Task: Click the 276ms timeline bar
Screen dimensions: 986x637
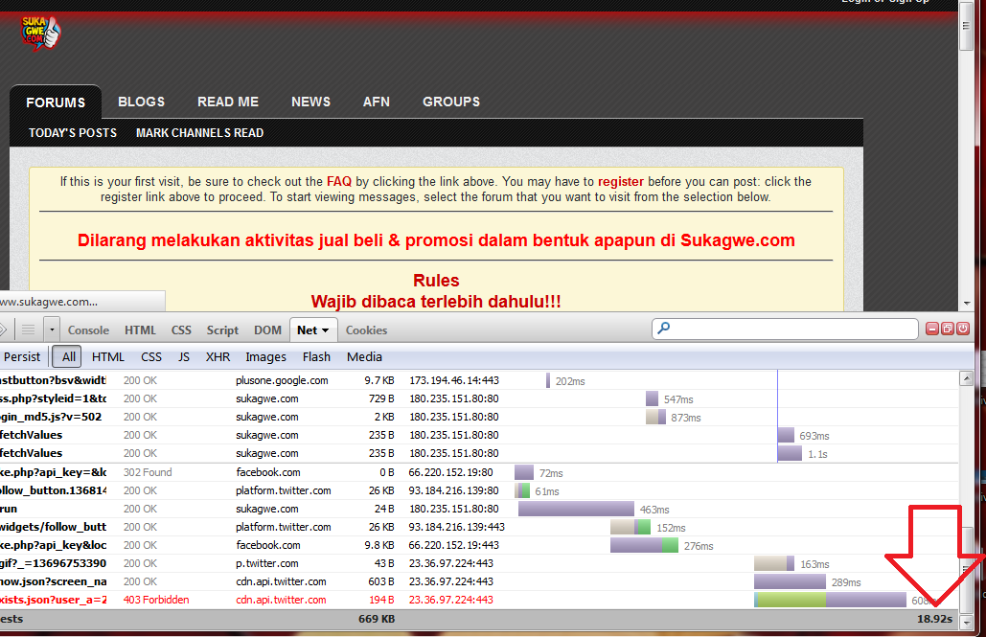Action: click(644, 545)
